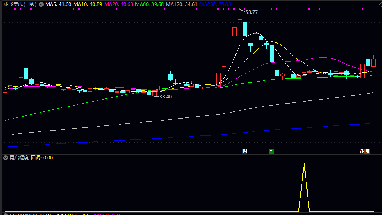Select the MA5: 41.60 legend label

pos(58,4)
